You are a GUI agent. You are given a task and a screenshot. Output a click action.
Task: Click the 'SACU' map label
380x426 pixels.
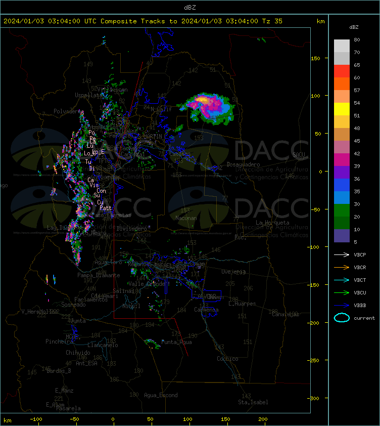coord(299,155)
